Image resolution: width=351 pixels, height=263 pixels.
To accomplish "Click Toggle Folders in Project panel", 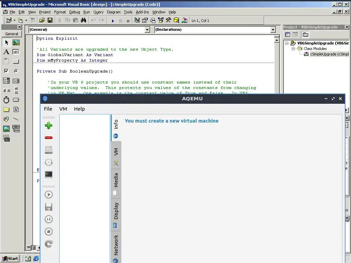I will (x=305, y=35).
